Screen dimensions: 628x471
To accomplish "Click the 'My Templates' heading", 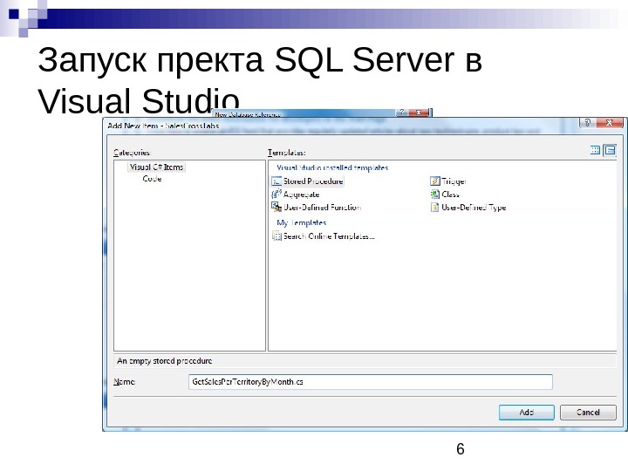I will pyautogui.click(x=302, y=222).
